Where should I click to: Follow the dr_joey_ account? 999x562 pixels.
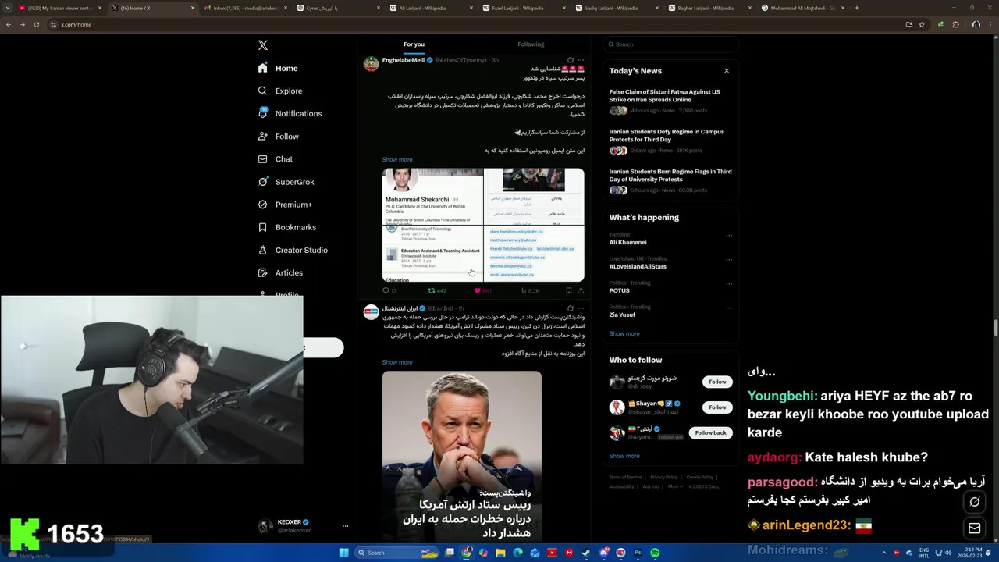[717, 382]
